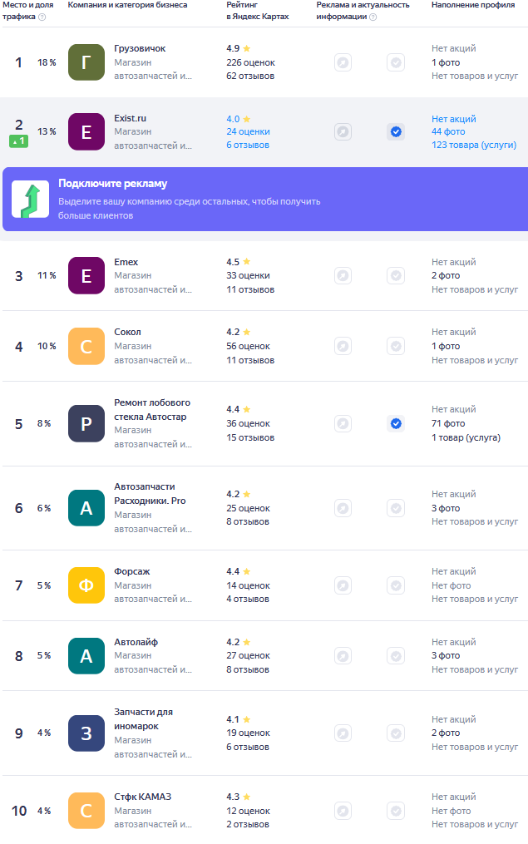Click the advertising icon in Автолайф row
The height and width of the screenshot is (844, 528).
click(x=343, y=655)
